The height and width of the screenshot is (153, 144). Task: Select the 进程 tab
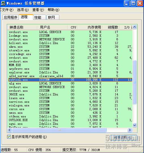click(x=26, y=17)
